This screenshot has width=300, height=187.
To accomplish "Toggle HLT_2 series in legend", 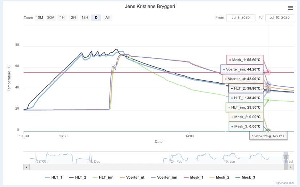I will pyautogui.click(x=78, y=178).
